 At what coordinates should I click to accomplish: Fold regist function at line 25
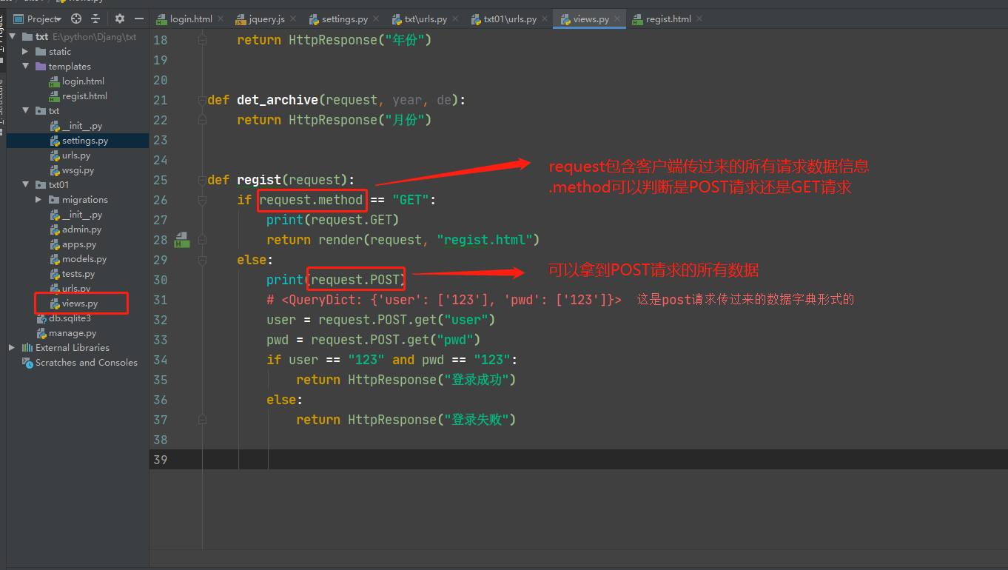tap(202, 180)
